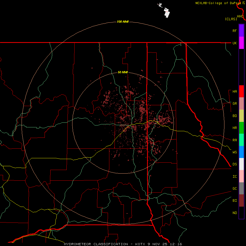This screenshot has width=246, height=246.
Task: Click the blue WS legend swatch
Action: 241,152
